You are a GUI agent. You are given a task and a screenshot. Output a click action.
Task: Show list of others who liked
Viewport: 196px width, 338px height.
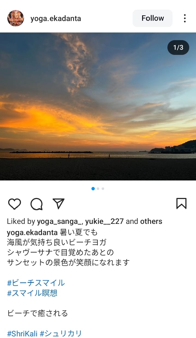151,221
